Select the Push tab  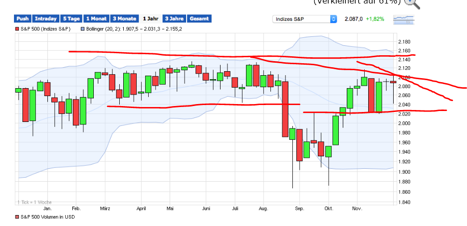[x=22, y=19]
